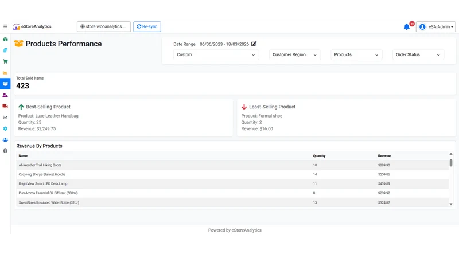The image size is (459, 258).
Task: Click the Revenue: $2,249.75 text
Action: (37, 128)
